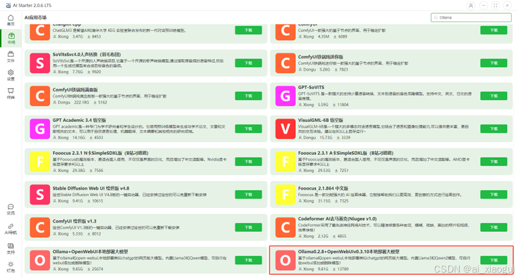This screenshot has width=517, height=278.
Task: Open the Home page in sidebar
Action: (11, 20)
